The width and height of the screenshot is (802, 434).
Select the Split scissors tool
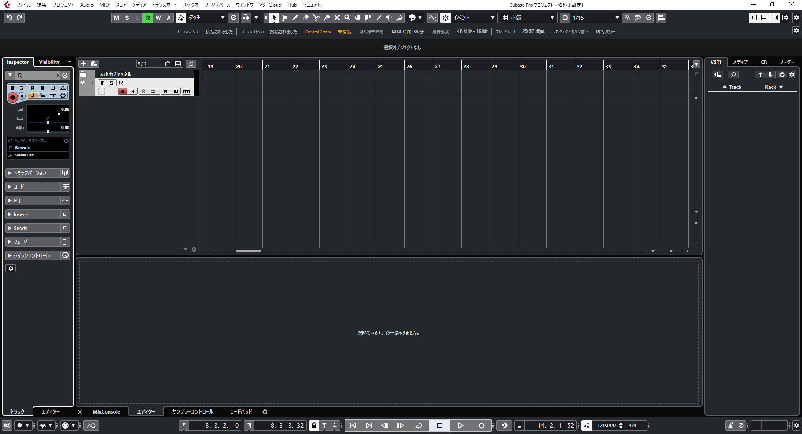[316, 18]
